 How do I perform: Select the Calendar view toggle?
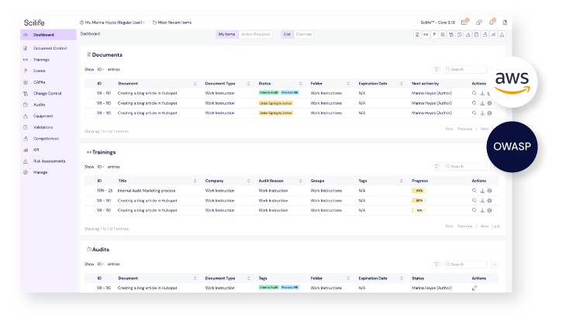coord(304,34)
